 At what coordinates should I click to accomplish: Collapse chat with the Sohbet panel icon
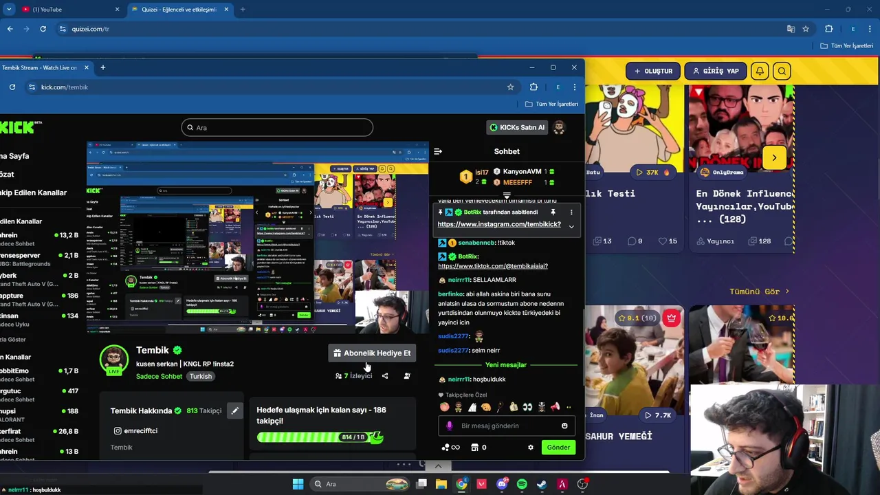(438, 151)
